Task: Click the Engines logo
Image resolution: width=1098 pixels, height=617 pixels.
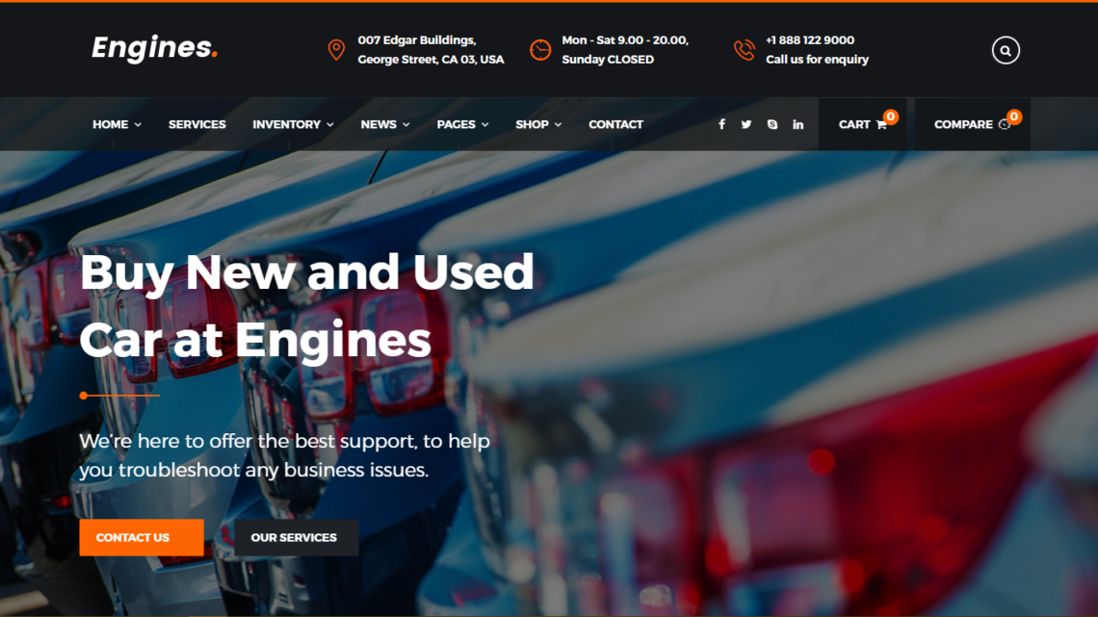Action: click(x=155, y=47)
